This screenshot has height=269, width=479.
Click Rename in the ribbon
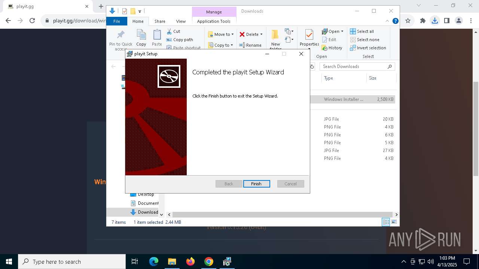[250, 45]
